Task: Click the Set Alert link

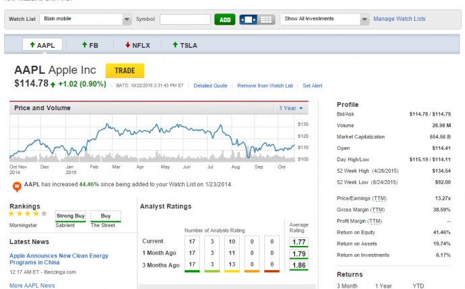Action: tap(312, 86)
